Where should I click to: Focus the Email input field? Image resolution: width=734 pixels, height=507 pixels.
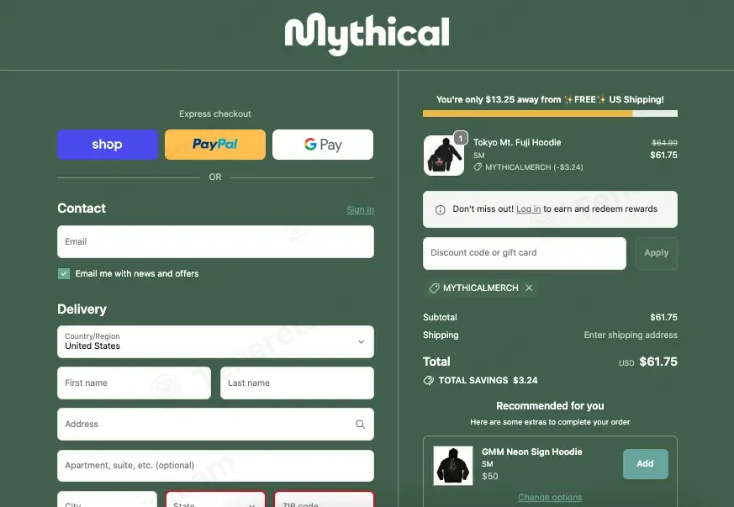tap(215, 241)
